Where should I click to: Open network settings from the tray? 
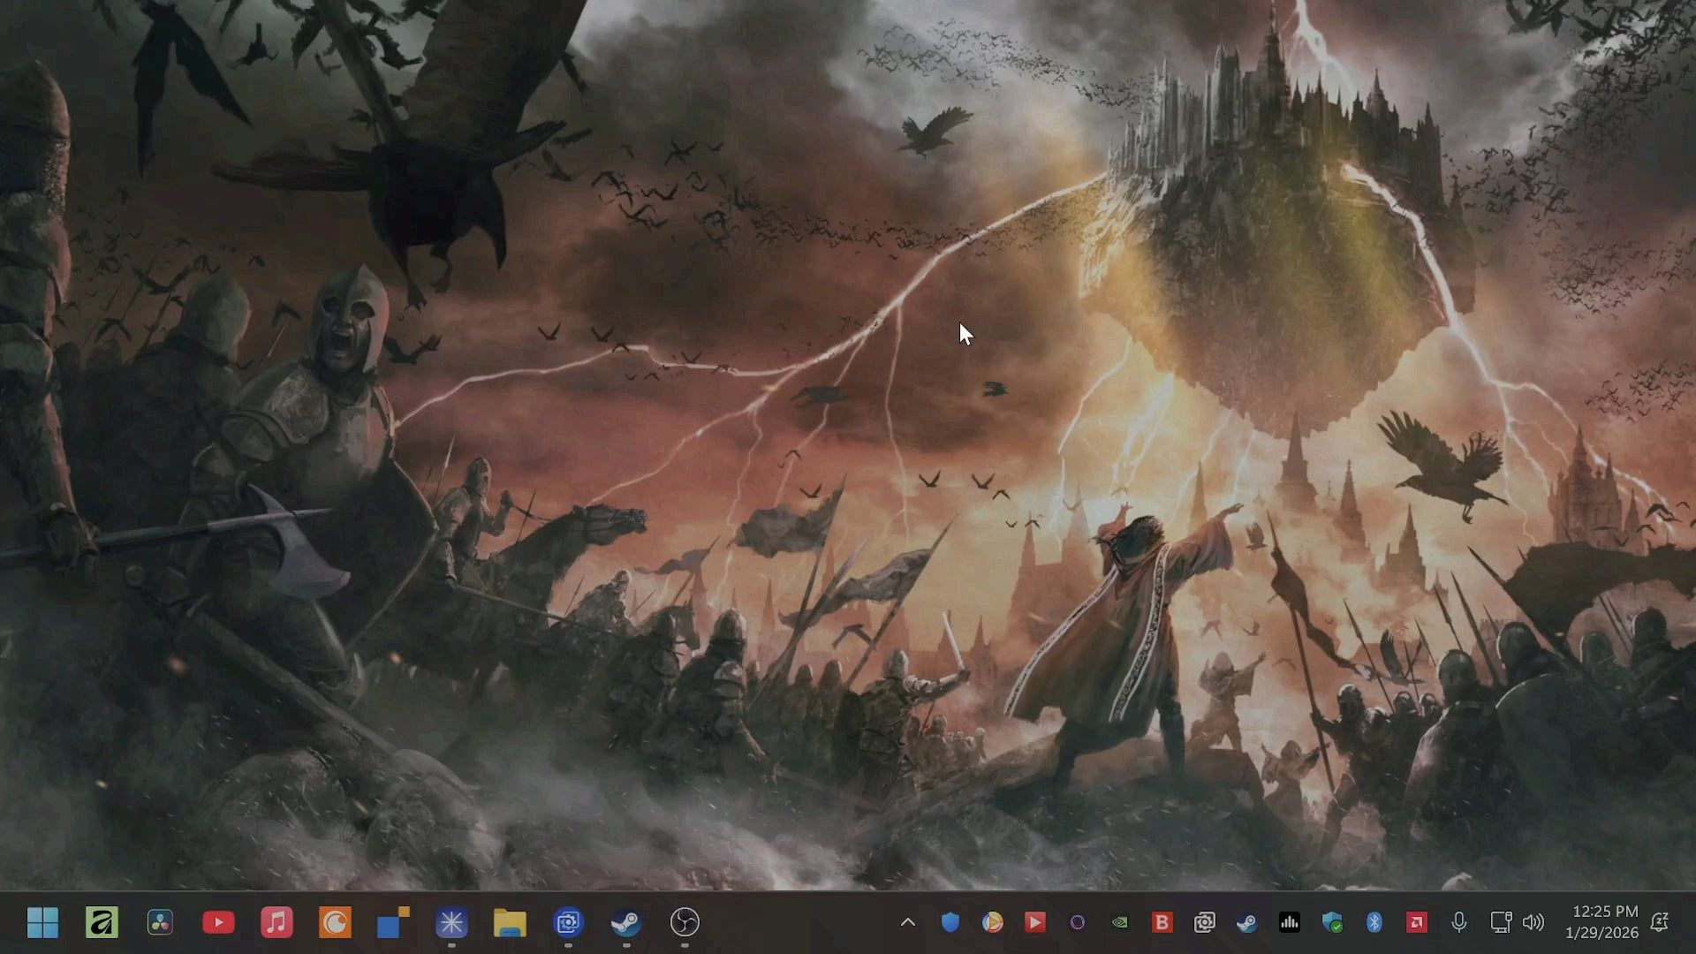point(1501,922)
